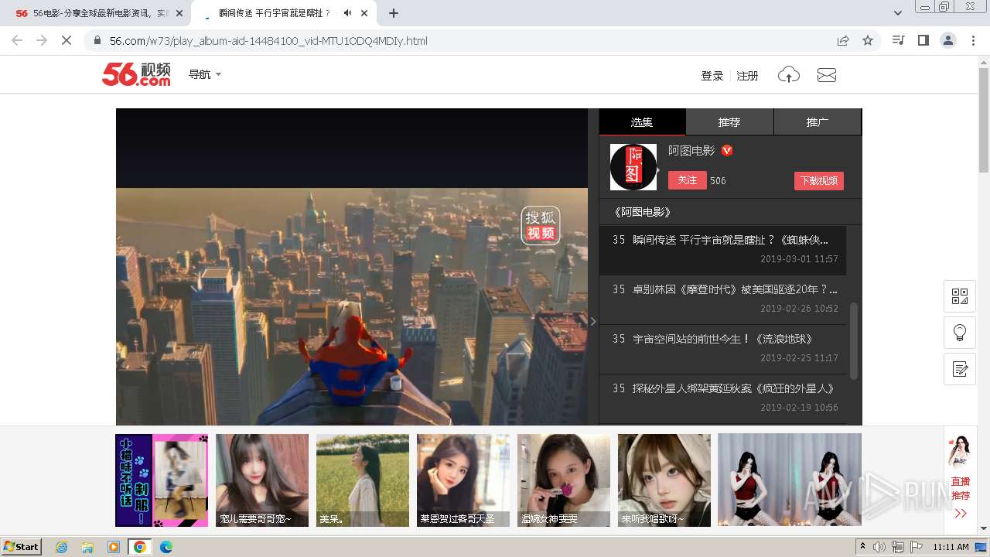Open the 莱恩贺过客哥天圣 live thumbnail
The image size is (990, 557).
tap(463, 480)
